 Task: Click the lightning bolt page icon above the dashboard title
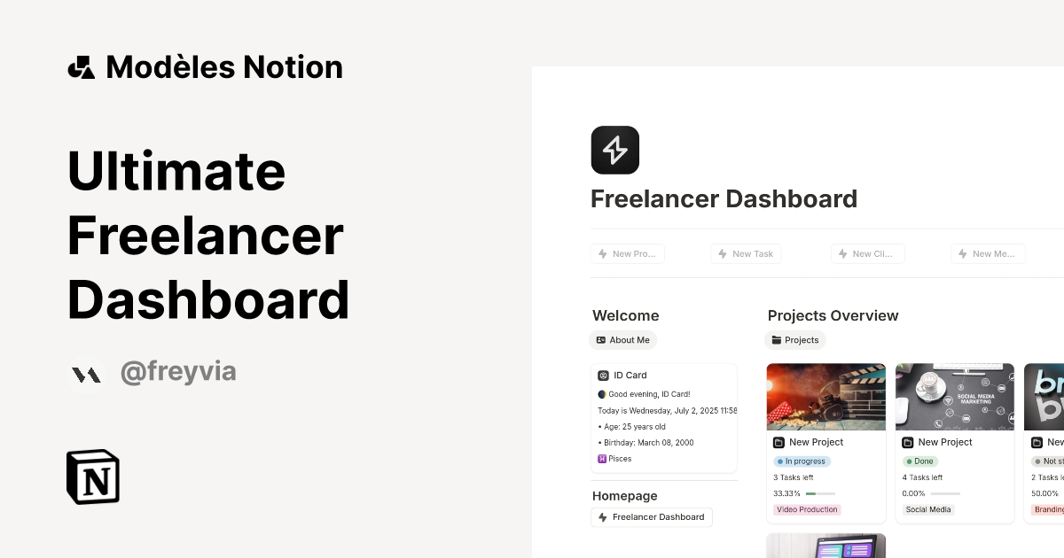click(615, 150)
